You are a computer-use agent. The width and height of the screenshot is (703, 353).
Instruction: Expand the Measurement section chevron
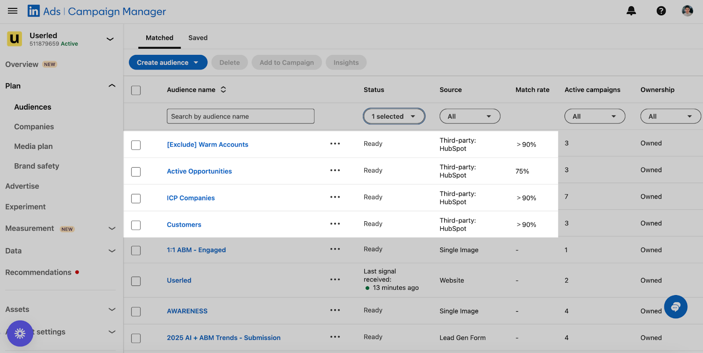click(112, 228)
